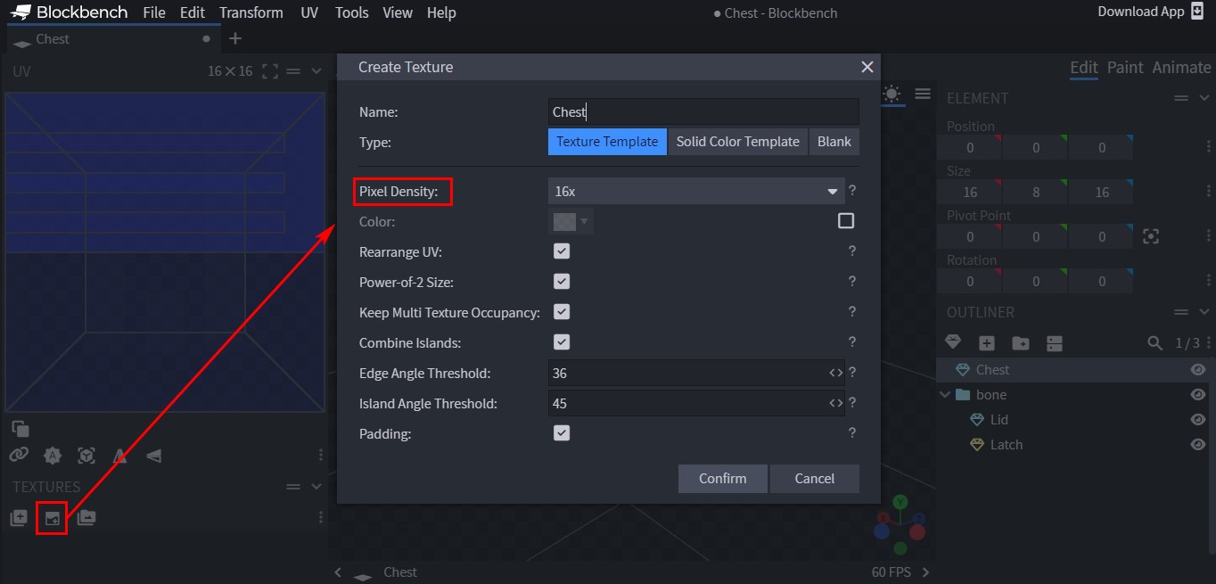The image size is (1216, 584).
Task: Click the Download App icon
Action: (x=1197, y=12)
